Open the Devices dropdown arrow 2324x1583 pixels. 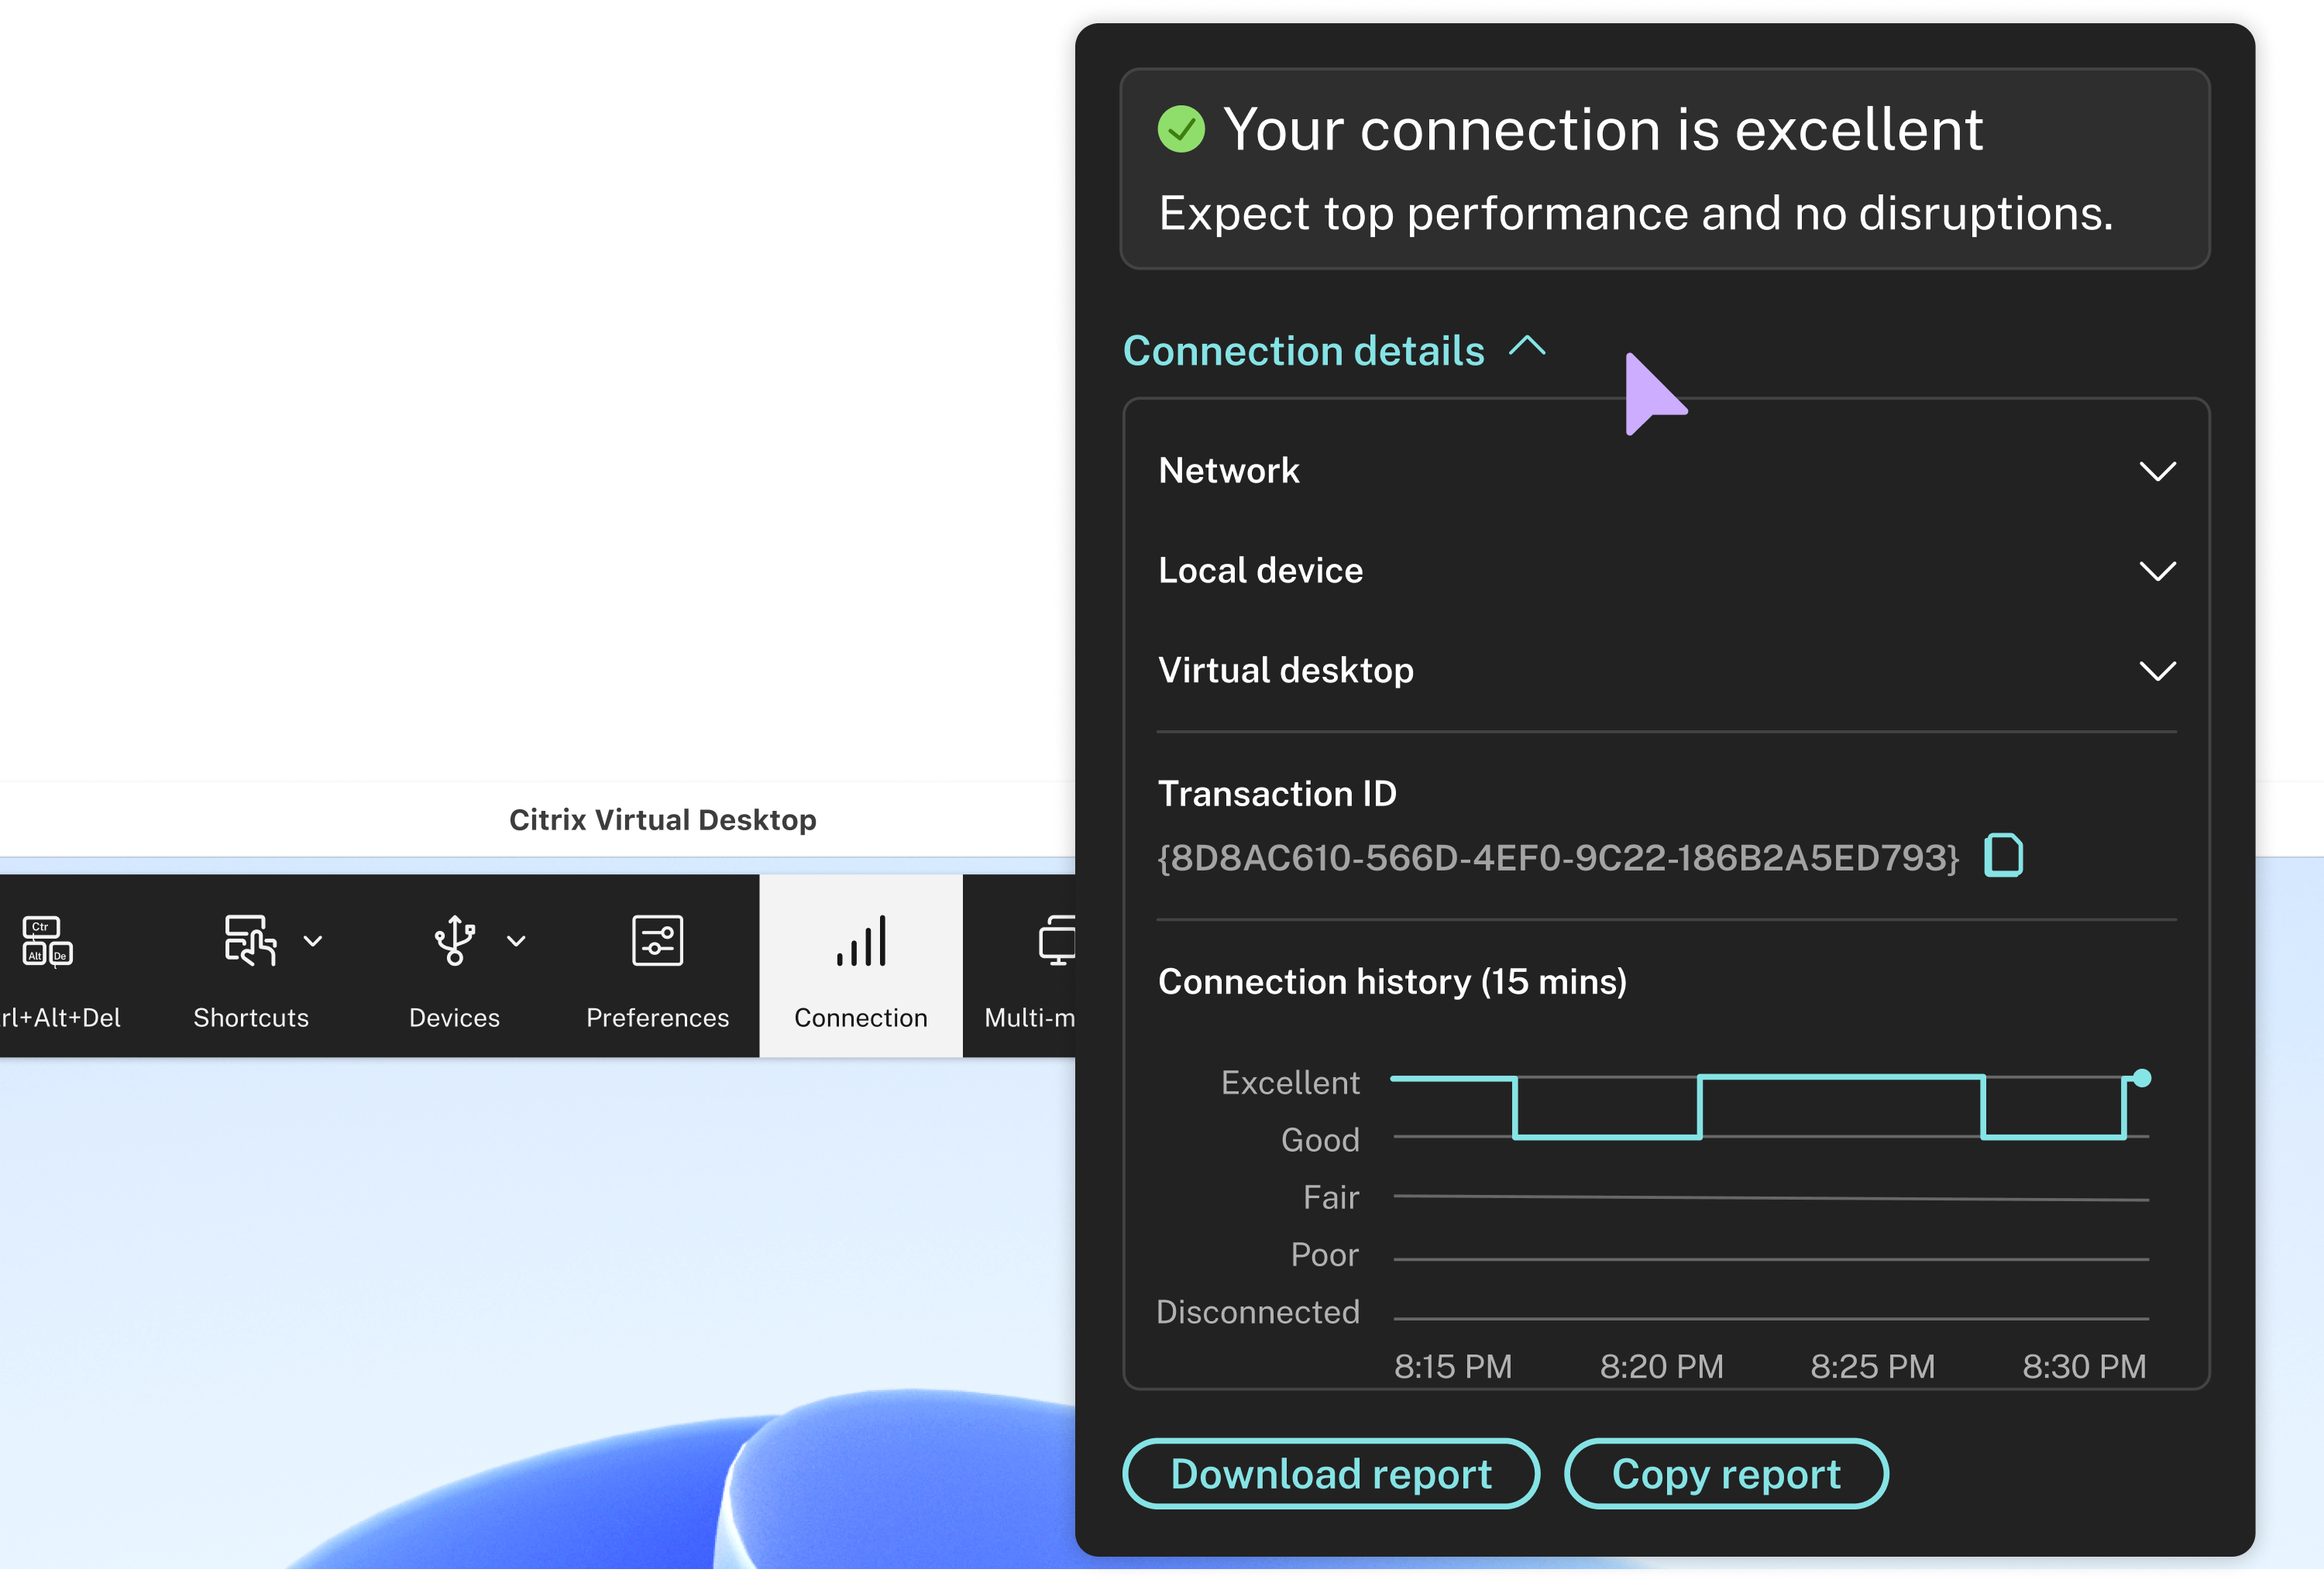click(x=516, y=941)
